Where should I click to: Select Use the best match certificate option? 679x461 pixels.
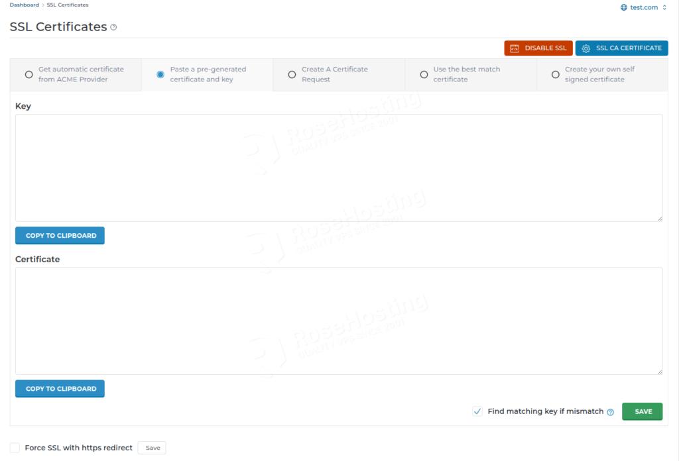click(x=424, y=74)
